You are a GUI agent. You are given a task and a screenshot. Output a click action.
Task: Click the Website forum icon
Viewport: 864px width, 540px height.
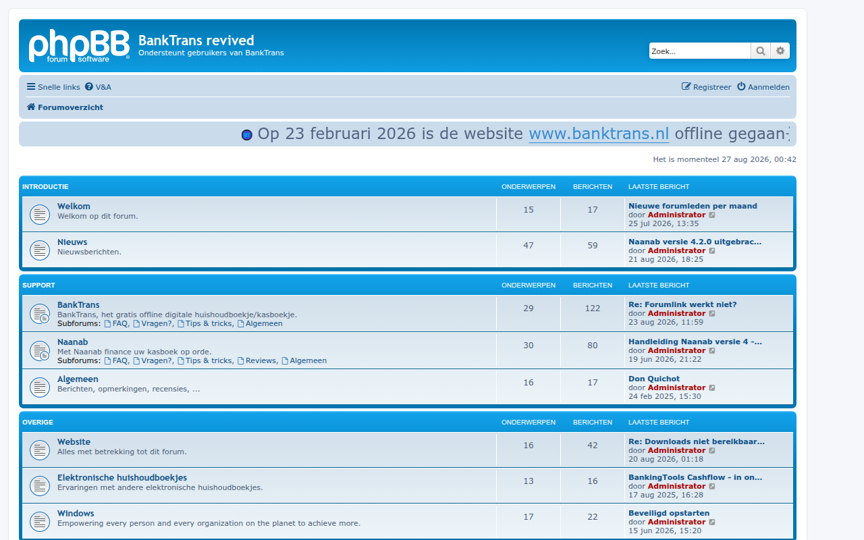click(x=40, y=450)
